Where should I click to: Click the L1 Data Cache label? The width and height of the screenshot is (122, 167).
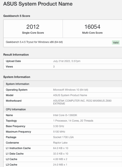click(x=15, y=154)
